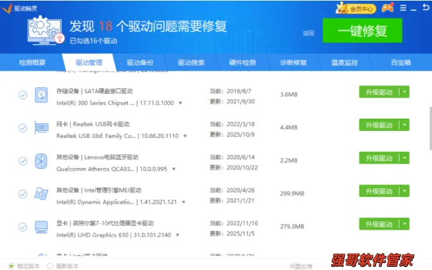Open upgrade options arrow for Realtek USB driver

[404, 125]
